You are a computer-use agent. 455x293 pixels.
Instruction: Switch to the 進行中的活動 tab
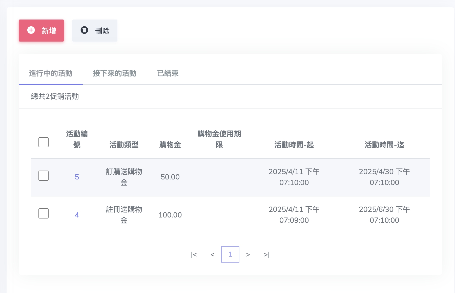[x=51, y=74]
